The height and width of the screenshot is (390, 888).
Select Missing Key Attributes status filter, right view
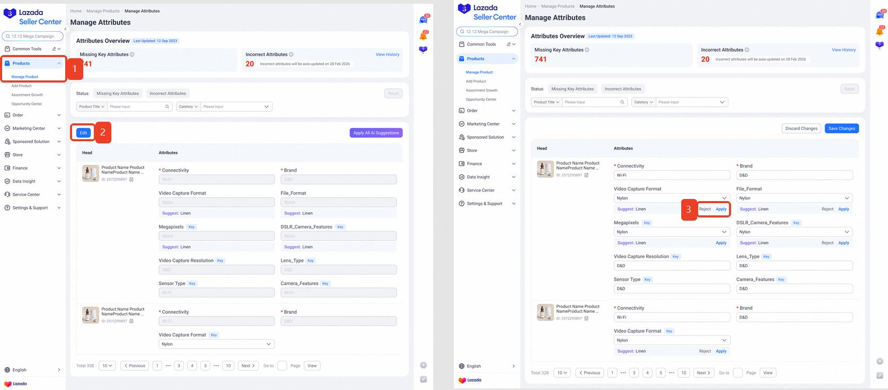[573, 89]
